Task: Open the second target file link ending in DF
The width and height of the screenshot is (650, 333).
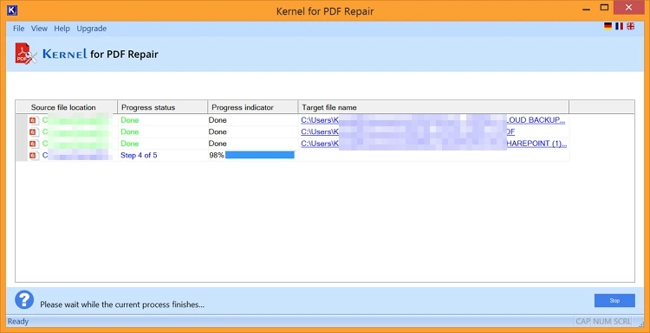Action: 408,132
